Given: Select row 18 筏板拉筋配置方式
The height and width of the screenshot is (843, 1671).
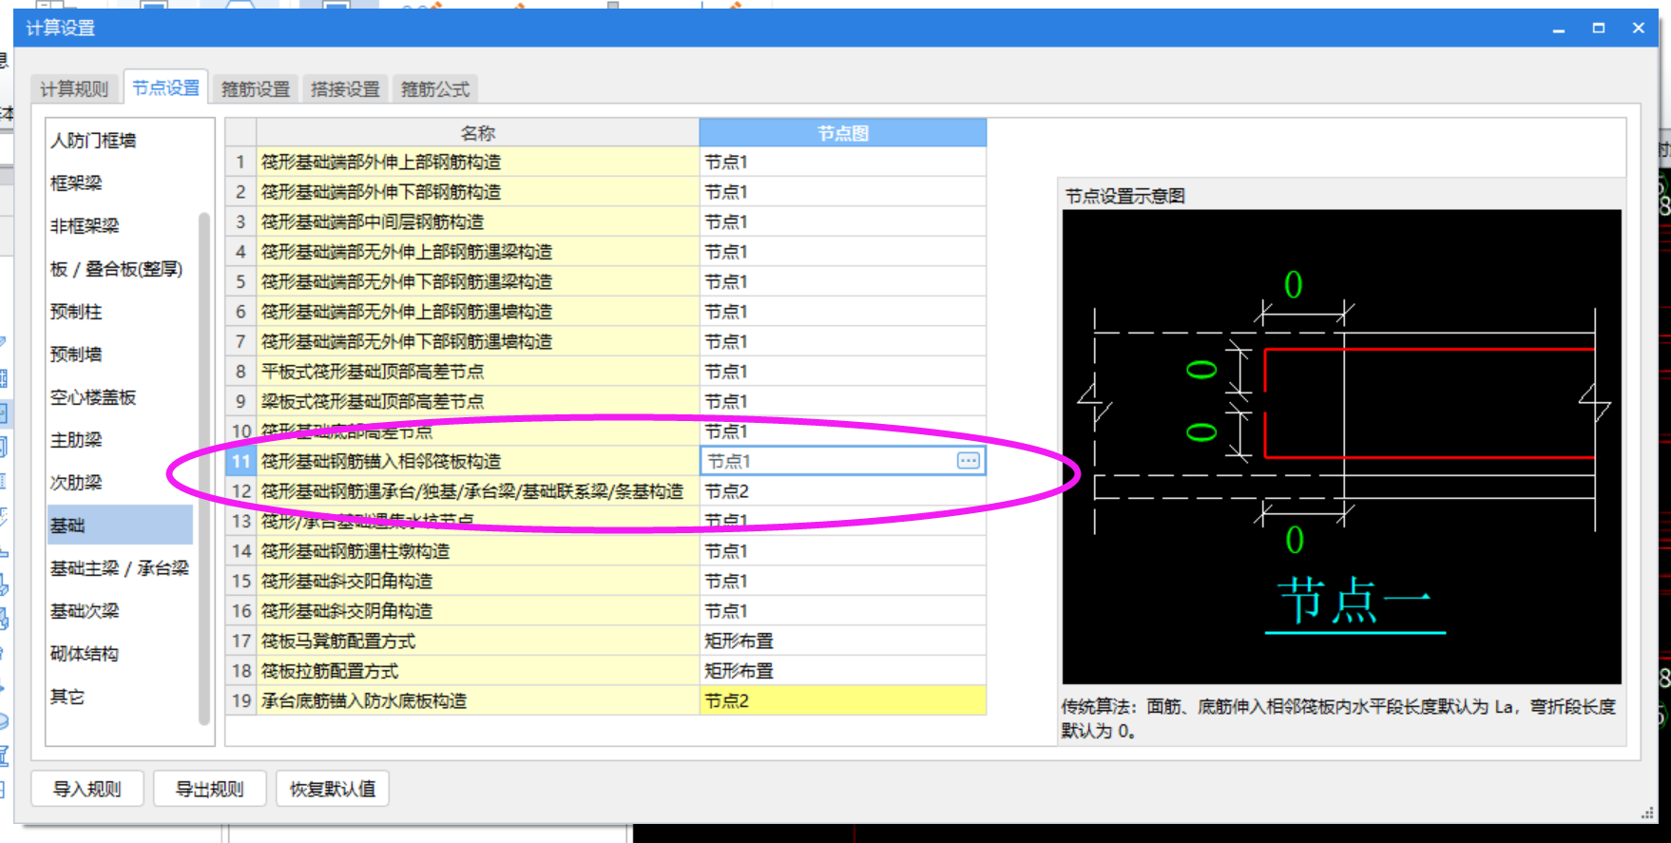Looking at the screenshot, I should (477, 671).
